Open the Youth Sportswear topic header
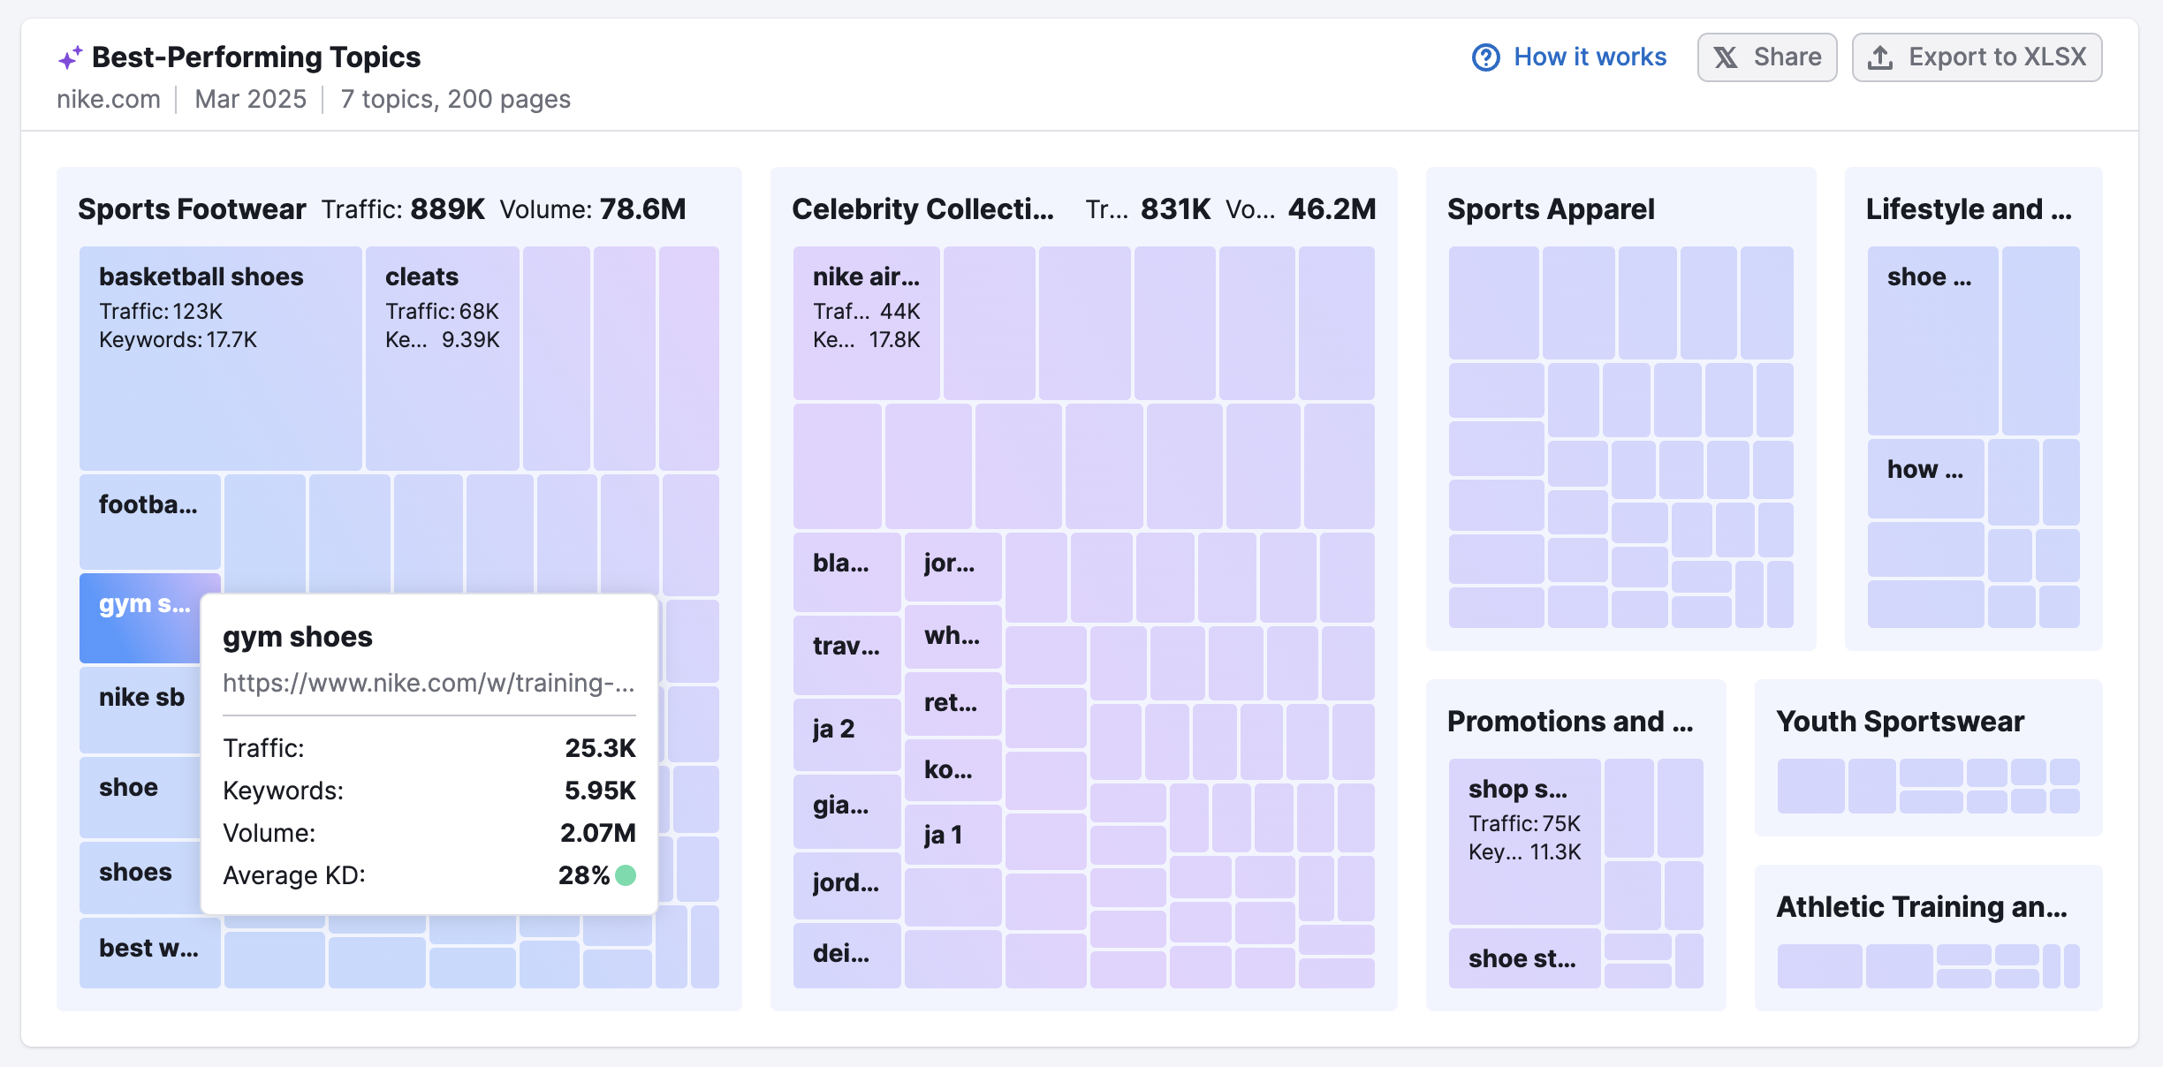Viewport: 2163px width, 1067px height. 1900,722
